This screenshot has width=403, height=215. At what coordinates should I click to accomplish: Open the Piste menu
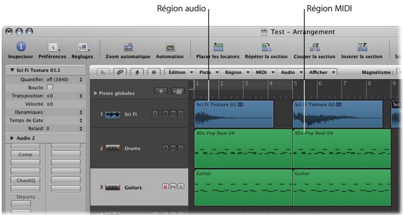point(208,72)
